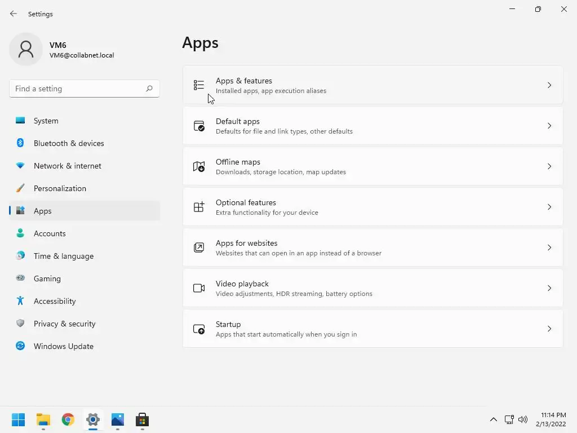Screen dimensions: 577x433
Task: Open the Privacy & security section
Action: [64, 324]
